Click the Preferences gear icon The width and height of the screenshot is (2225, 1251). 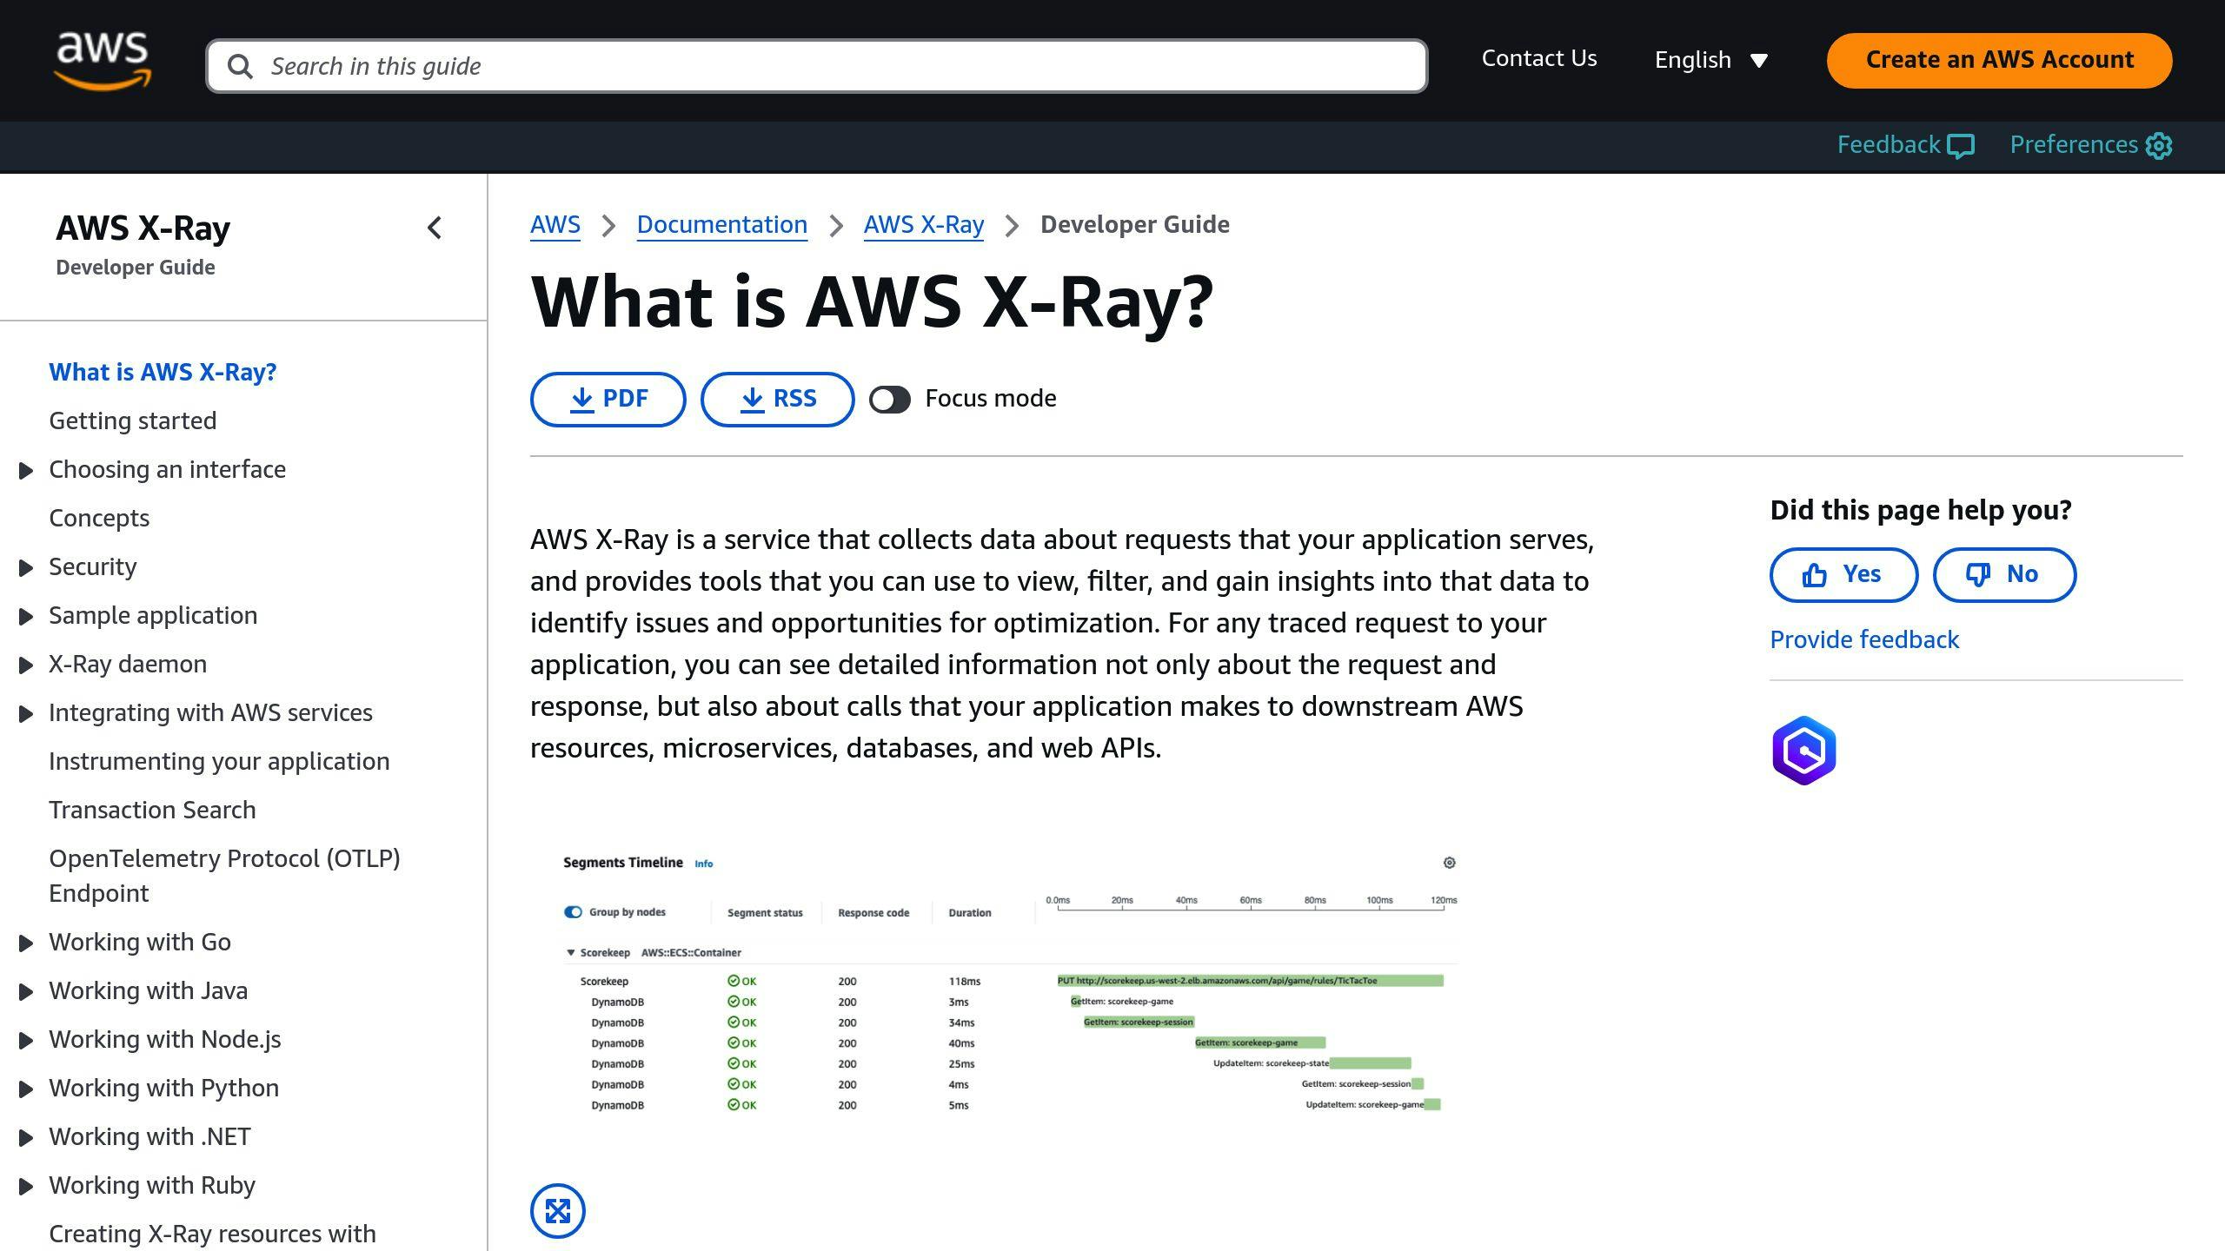2159,146
